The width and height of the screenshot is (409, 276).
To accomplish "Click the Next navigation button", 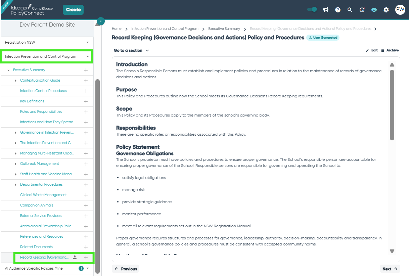I will (x=390, y=269).
